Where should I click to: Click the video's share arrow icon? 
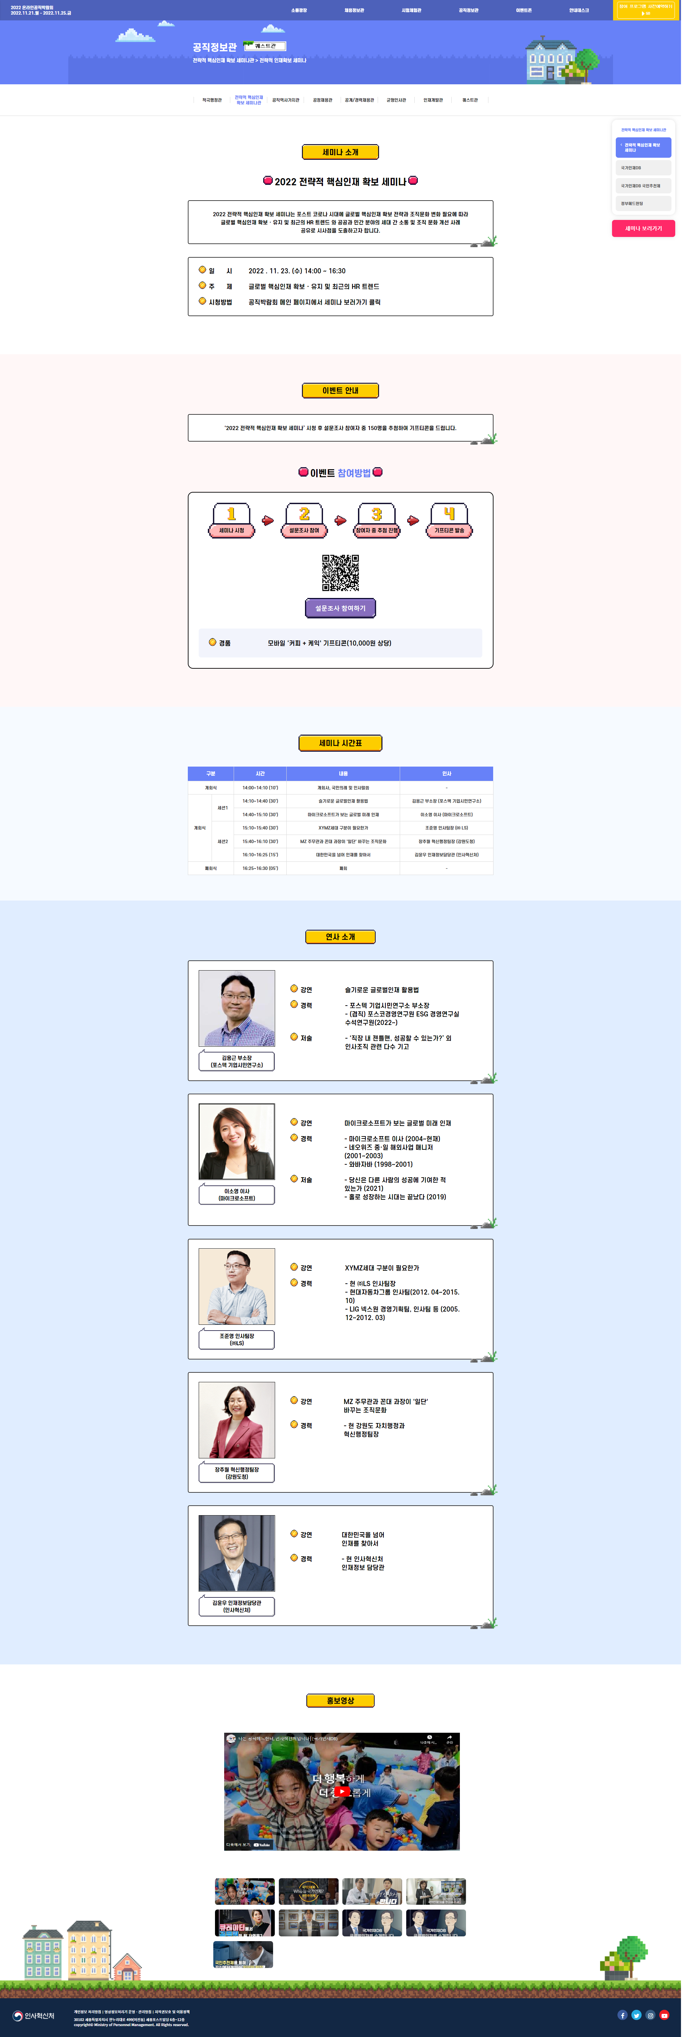pos(450,1737)
